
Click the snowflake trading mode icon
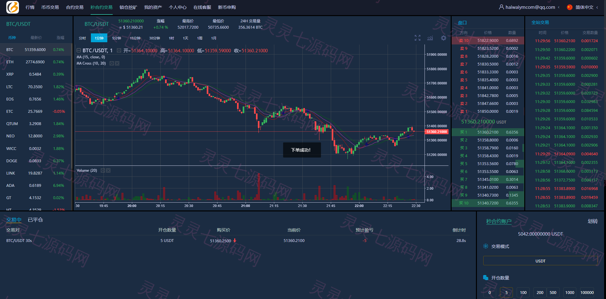(x=486, y=246)
